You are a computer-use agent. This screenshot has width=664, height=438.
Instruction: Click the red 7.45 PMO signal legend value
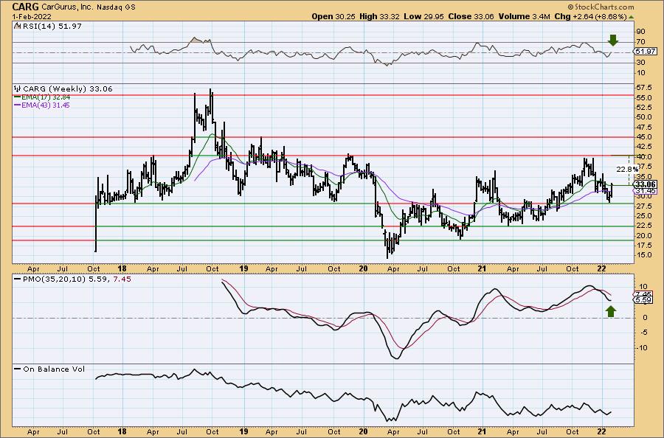pos(122,279)
